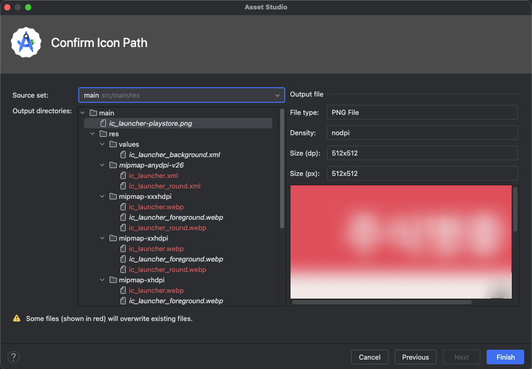Select ic_launcher_round.webp under mipmap-xxxhdpi
This screenshot has height=369, width=532.
[x=167, y=228]
